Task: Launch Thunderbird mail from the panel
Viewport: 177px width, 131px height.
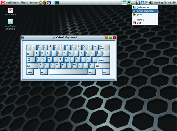Action: [49, 3]
